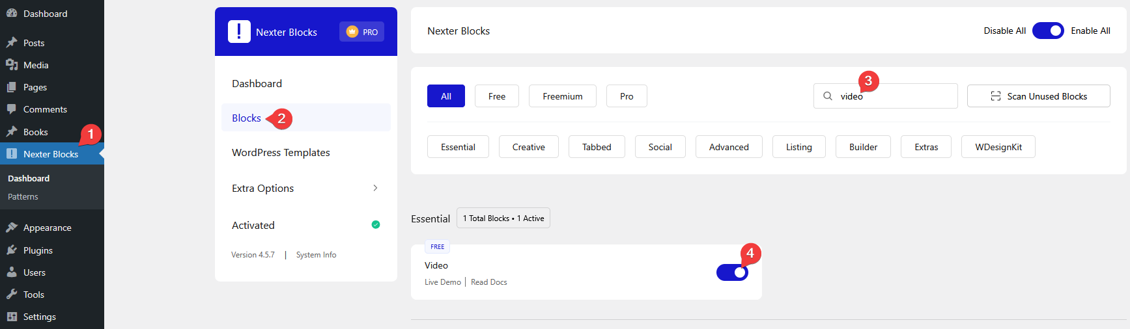1130x329 pixels.
Task: Click the 1 Total Blocks • 1 Active badge
Action: pos(503,218)
